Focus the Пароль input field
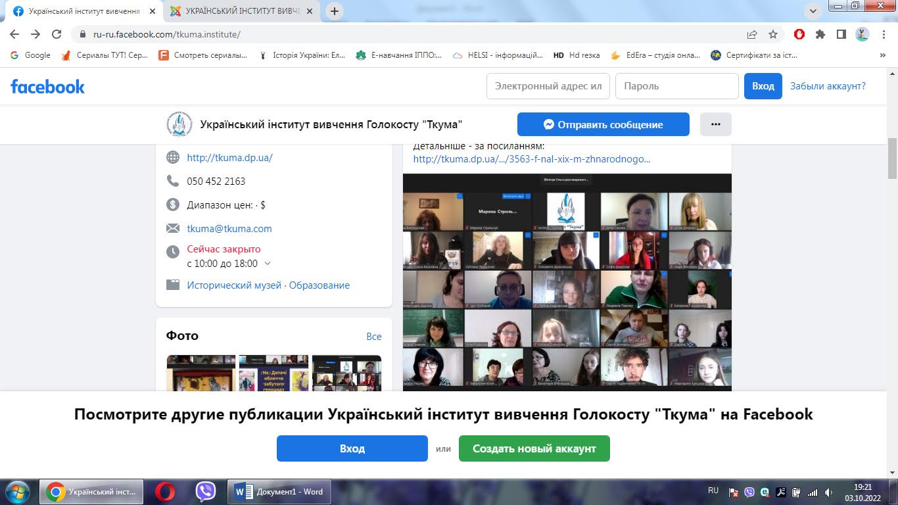Screen dimensions: 898x505 677,86
